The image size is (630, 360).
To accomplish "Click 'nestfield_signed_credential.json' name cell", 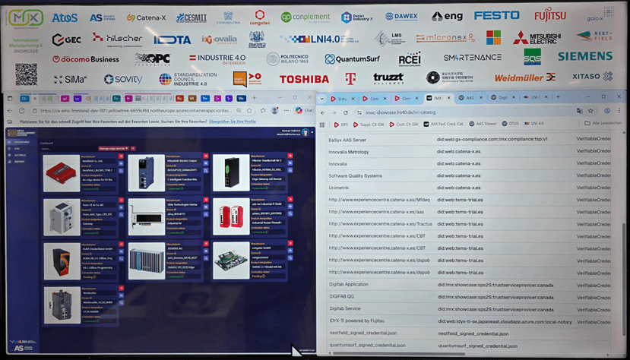I will point(362,333).
